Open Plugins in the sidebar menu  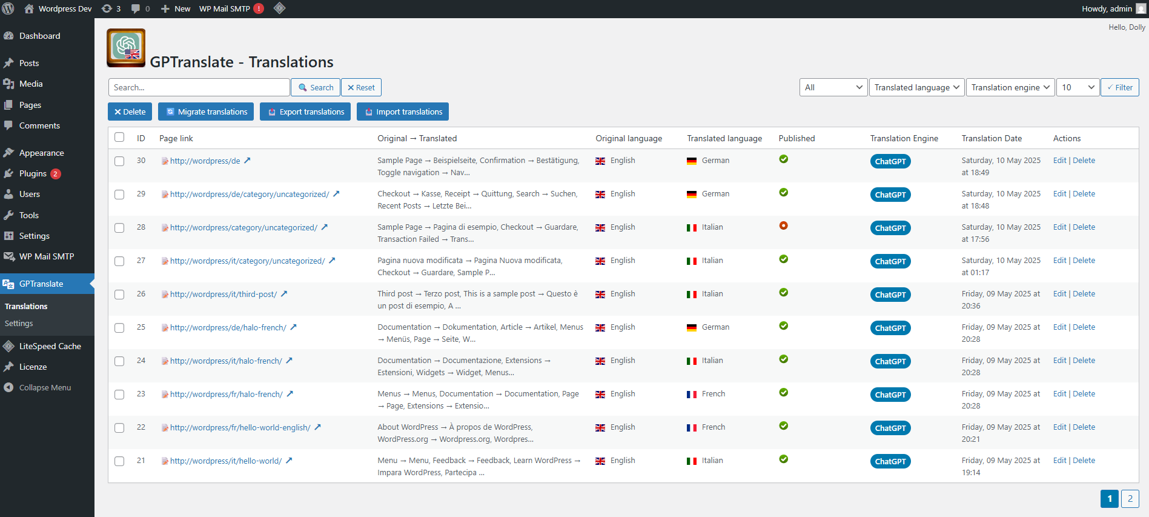tap(33, 173)
